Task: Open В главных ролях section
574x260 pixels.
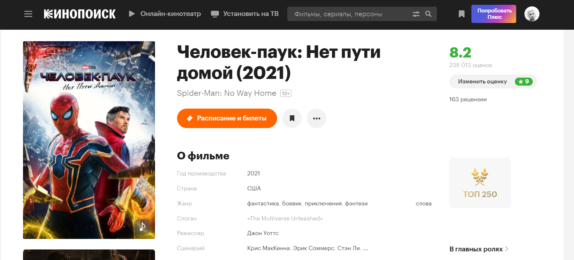Action: tap(479, 249)
